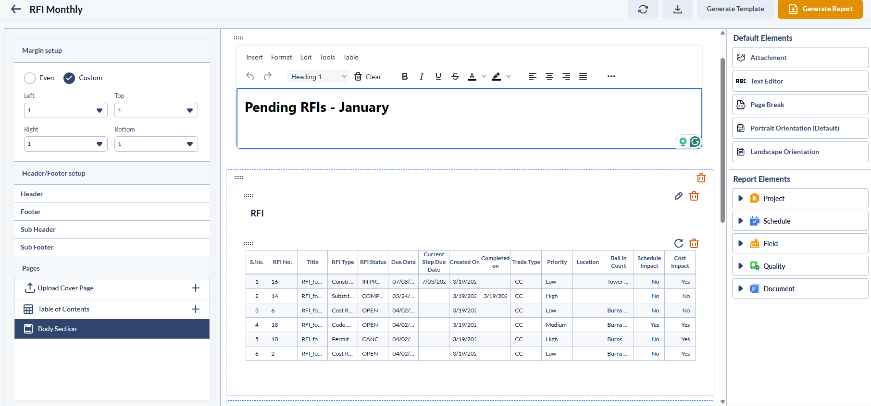Viewport: 871px width, 406px height.
Task: Open the highlight color picker arrow
Action: pos(509,76)
